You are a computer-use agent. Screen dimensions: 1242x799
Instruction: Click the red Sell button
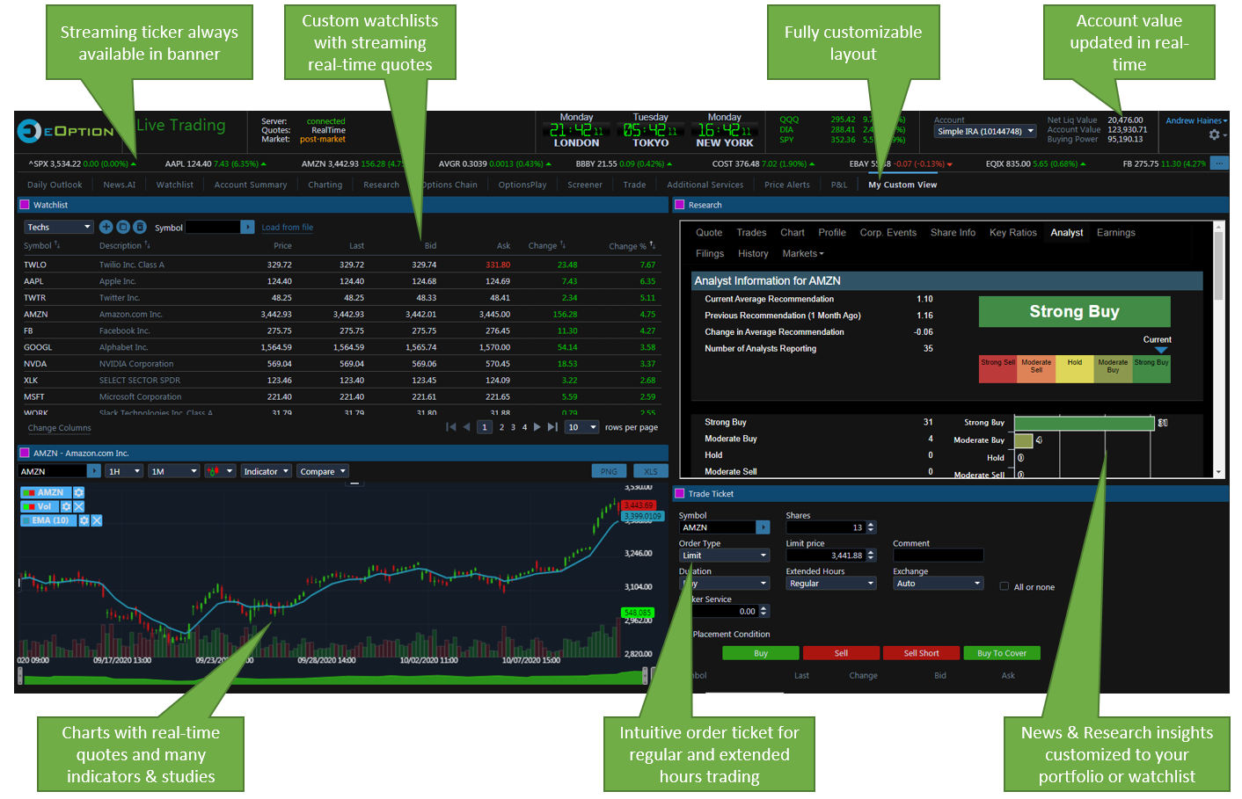pos(841,653)
